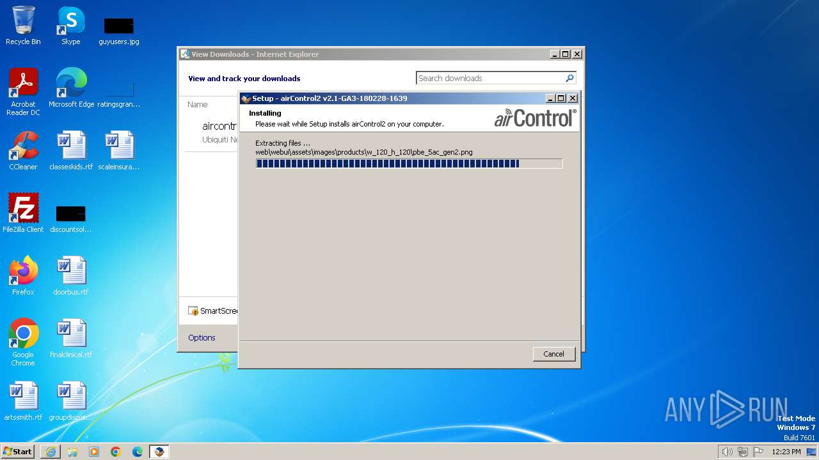Launch Microsoft Edge from desktop
This screenshot has width=819, height=460.
(71, 88)
